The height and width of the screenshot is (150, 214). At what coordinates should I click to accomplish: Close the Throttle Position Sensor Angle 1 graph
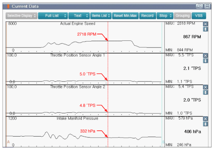205,56
